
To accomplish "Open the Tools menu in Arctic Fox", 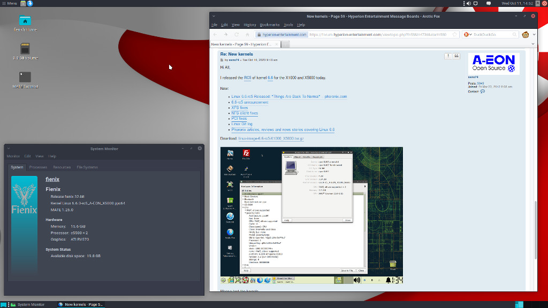I will [288, 25].
